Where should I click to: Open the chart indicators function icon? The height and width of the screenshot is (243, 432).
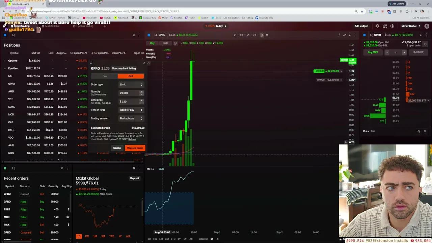pos(339,35)
